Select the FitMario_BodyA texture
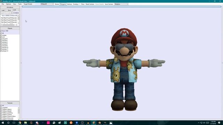 click(x=7, y=109)
